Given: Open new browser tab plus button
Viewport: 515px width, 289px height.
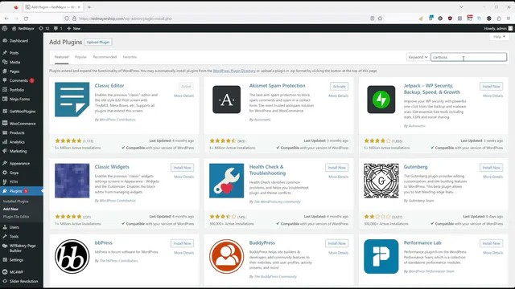Looking at the screenshot, I should pos(89,7).
